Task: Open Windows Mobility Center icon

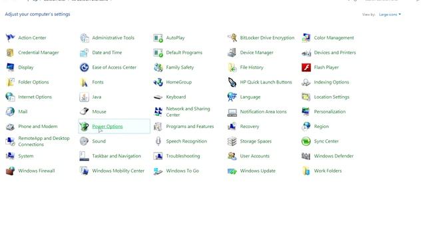Action: coord(85,171)
